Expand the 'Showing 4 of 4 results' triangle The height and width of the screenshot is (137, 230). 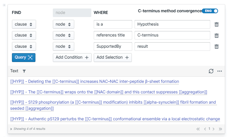(x=11, y=129)
